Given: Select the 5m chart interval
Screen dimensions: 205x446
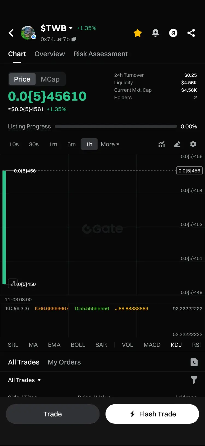Looking at the screenshot, I should click(x=72, y=144).
